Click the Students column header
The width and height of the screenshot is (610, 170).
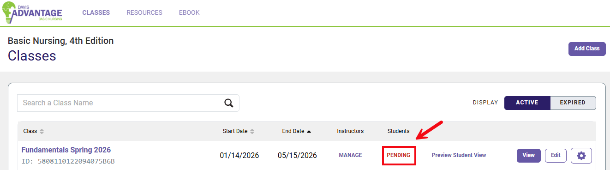[399, 131]
